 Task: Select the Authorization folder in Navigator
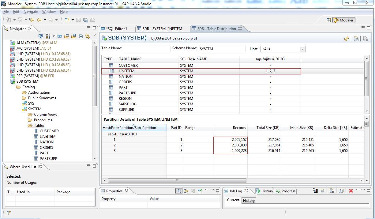click(39, 93)
